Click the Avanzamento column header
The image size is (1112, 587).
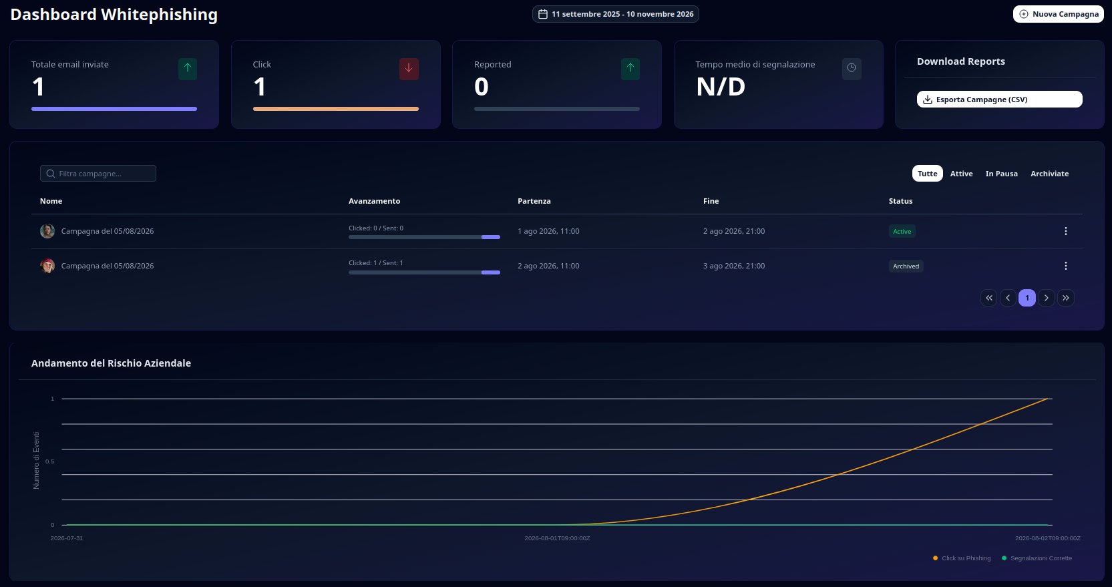pos(375,201)
